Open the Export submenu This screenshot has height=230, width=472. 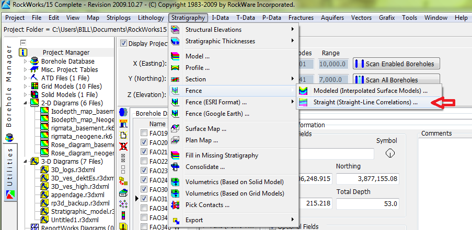pyautogui.click(x=234, y=220)
